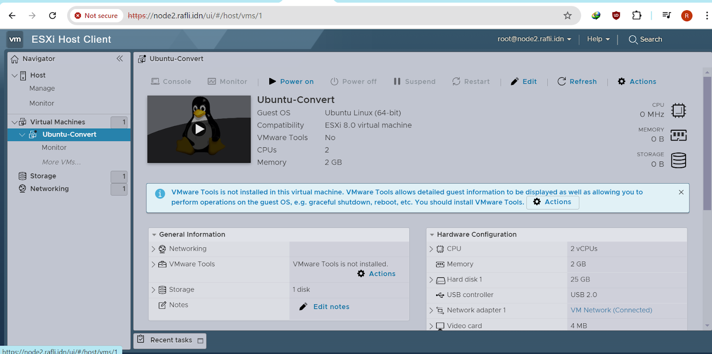The height and width of the screenshot is (354, 712).
Task: Open the Console toolbar button
Action: [171, 81]
